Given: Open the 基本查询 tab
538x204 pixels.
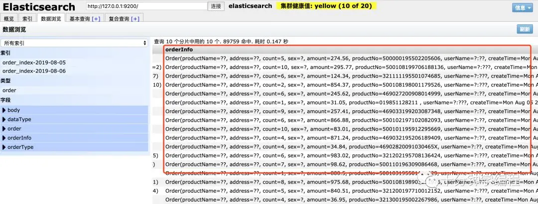Looking at the screenshot, I should (x=80, y=18).
